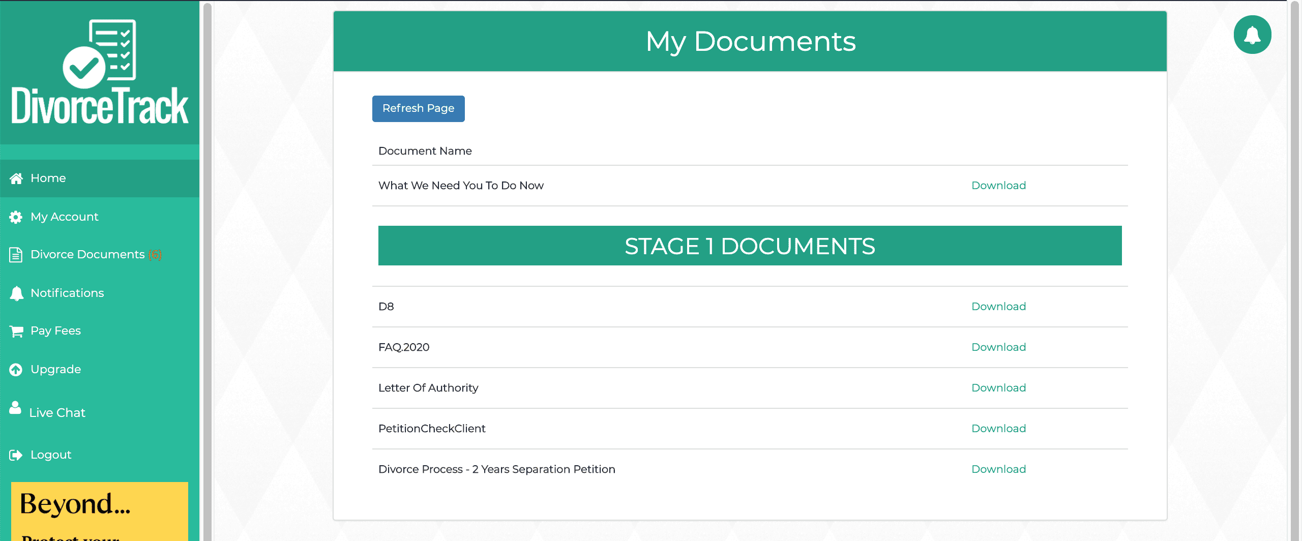The height and width of the screenshot is (541, 1302).
Task: Download the D8 document
Action: click(998, 307)
